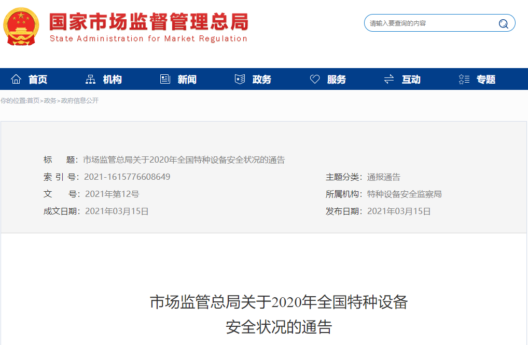Click the magnifier search icon
The width and height of the screenshot is (528, 345).
(x=504, y=23)
